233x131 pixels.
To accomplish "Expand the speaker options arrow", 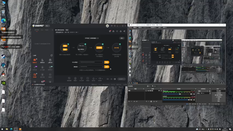I will (102, 79).
